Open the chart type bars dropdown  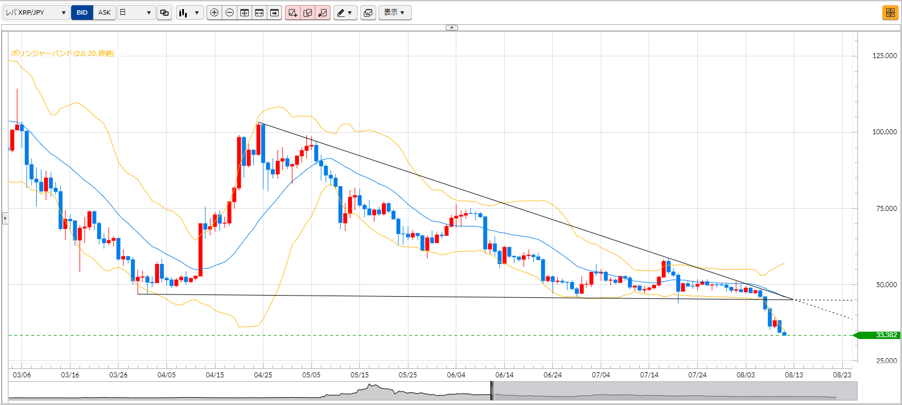[x=190, y=12]
